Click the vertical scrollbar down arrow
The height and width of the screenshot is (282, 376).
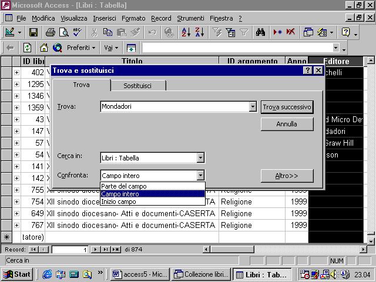coord(371,241)
